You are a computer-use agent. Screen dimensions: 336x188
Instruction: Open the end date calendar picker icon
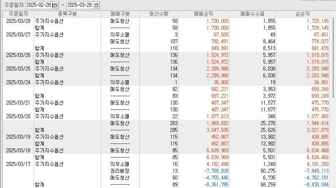96,5
